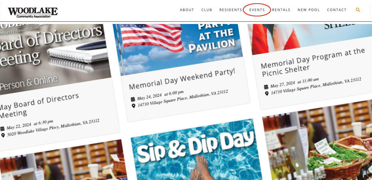Select the circled Events menu item
Image resolution: width=372 pixels, height=180 pixels.
257,10
